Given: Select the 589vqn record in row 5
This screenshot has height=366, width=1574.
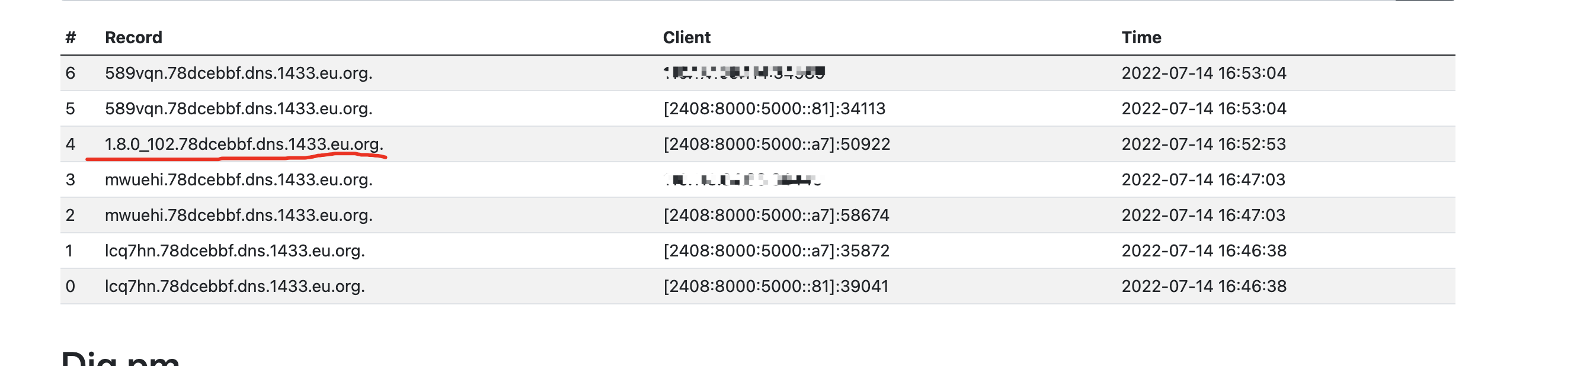Looking at the screenshot, I should pyautogui.click(x=238, y=109).
